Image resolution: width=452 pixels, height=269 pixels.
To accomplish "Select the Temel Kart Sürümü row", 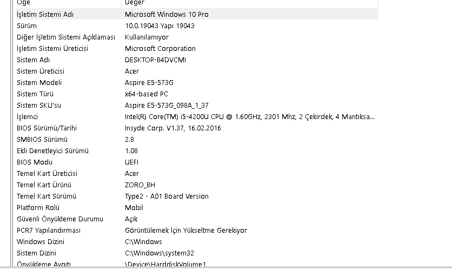I will 197,196.
